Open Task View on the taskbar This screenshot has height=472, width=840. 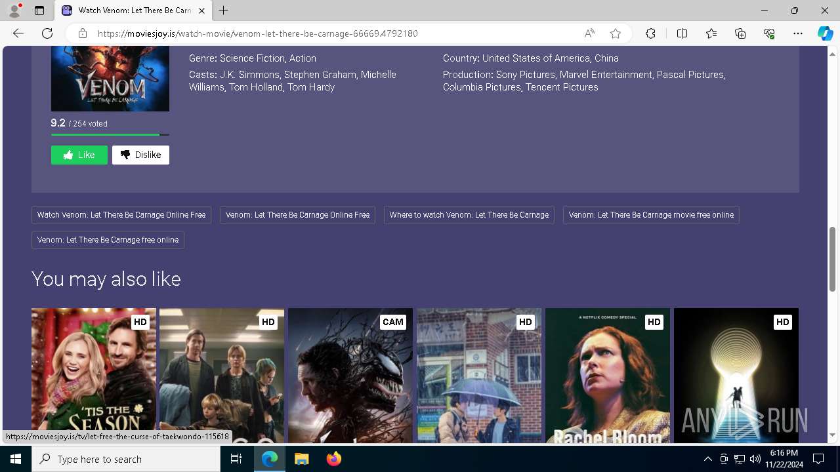coord(236,459)
